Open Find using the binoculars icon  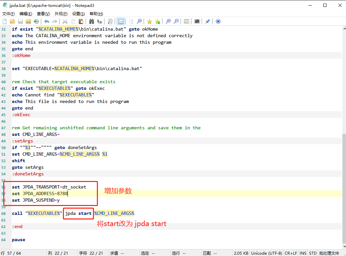click(x=92, y=21)
